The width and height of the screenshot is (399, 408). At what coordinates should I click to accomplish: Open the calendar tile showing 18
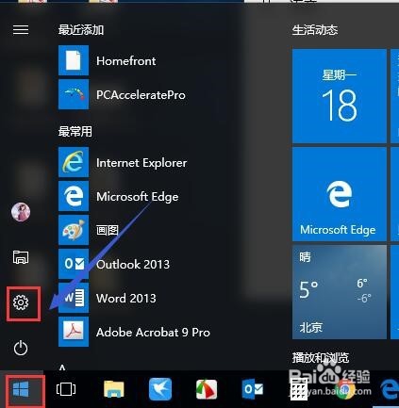[x=340, y=96]
